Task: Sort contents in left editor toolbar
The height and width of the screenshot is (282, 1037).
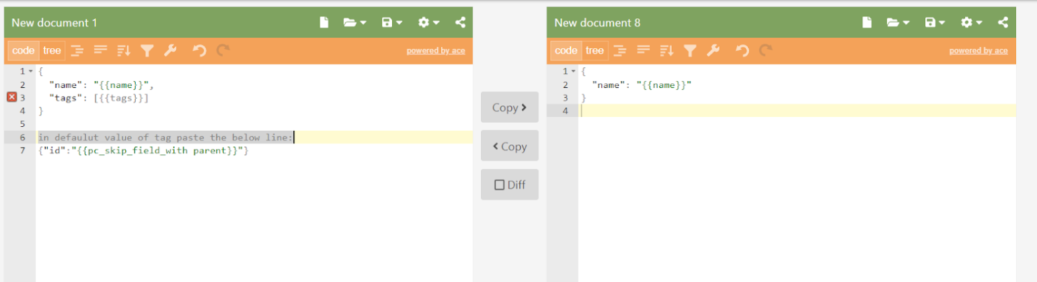Action: coord(124,50)
